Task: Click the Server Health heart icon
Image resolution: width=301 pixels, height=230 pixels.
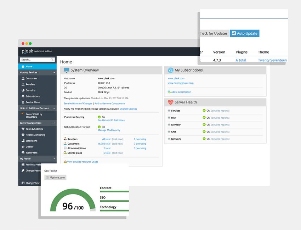Action: point(170,102)
